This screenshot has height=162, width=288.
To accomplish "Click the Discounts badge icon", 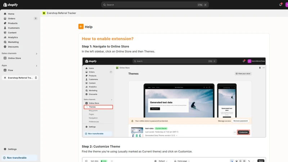I will (x=5, y=47).
